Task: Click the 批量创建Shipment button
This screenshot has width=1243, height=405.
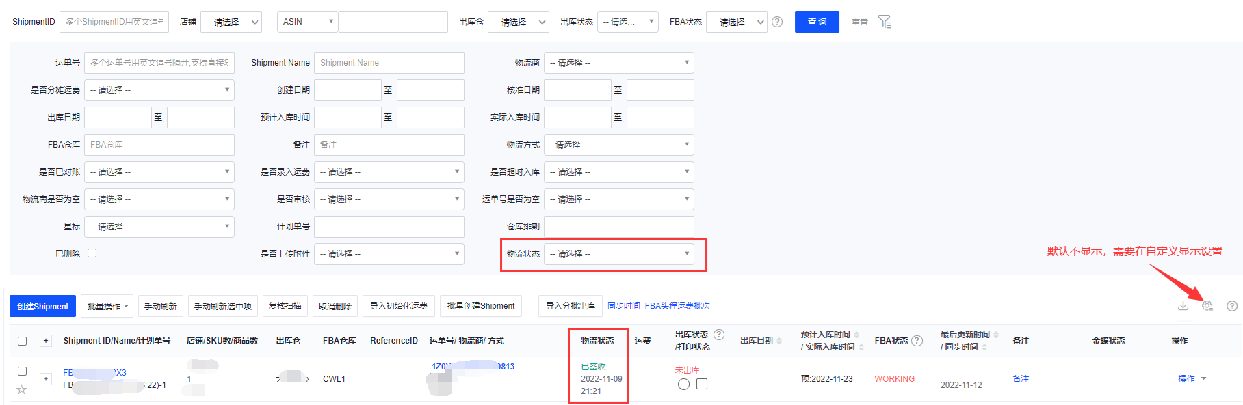Action: [481, 306]
